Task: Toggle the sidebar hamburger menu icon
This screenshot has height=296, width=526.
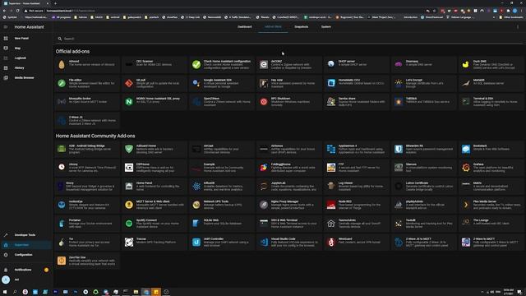Action: click(x=6, y=27)
